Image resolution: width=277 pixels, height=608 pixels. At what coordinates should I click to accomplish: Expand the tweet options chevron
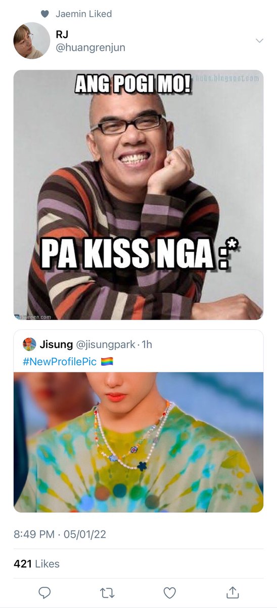pyautogui.click(x=260, y=41)
